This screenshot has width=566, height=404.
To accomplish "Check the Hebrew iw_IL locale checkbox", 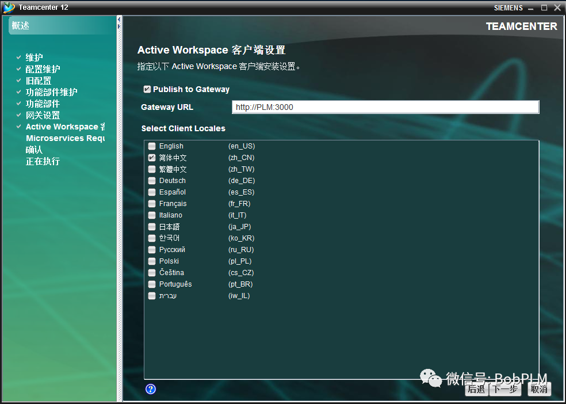I will [152, 296].
